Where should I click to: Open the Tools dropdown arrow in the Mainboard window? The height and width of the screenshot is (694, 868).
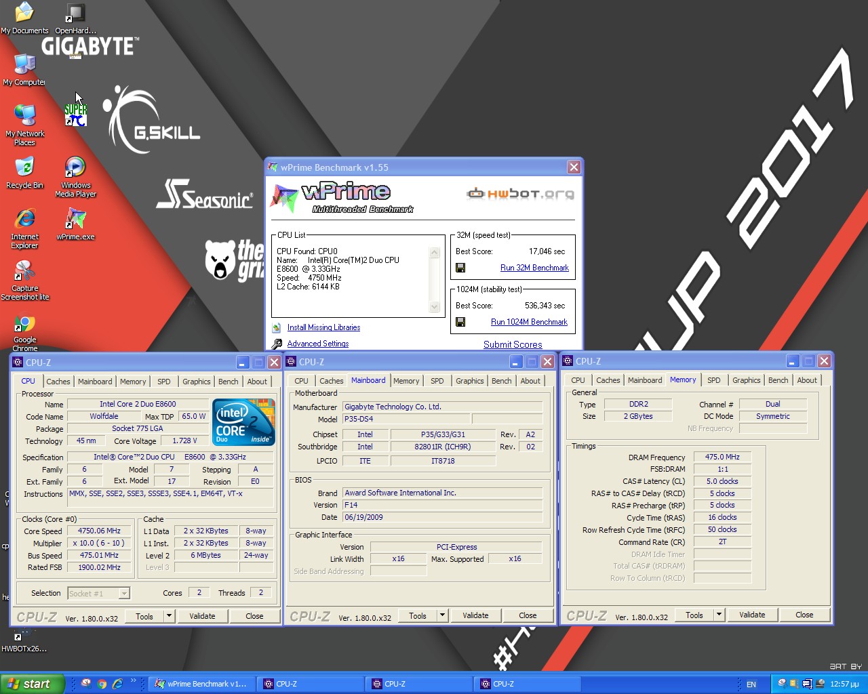443,615
